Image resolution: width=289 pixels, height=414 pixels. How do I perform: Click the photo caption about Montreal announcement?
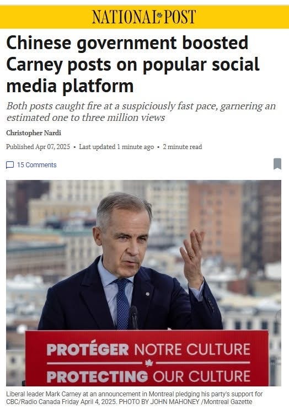coord(134,398)
